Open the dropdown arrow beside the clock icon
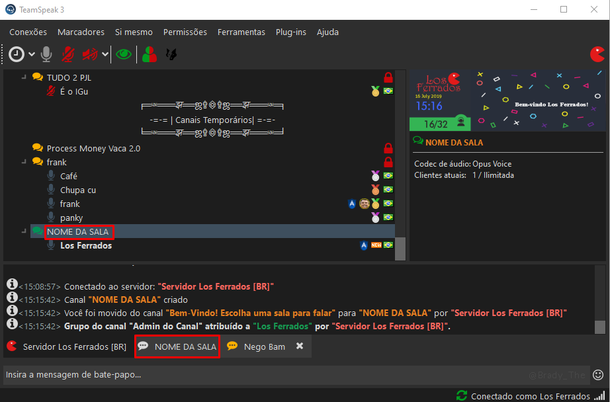 click(x=32, y=54)
